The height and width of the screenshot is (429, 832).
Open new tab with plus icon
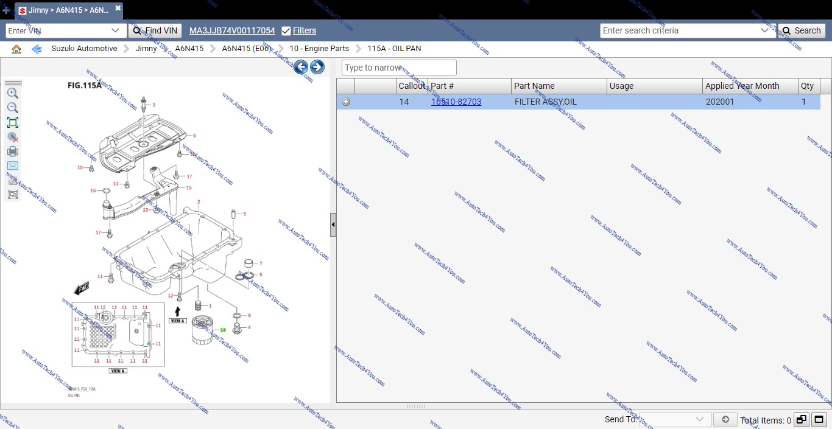coord(6,10)
